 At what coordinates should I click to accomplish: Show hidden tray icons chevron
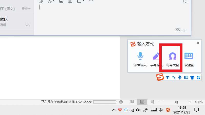pos(114,110)
